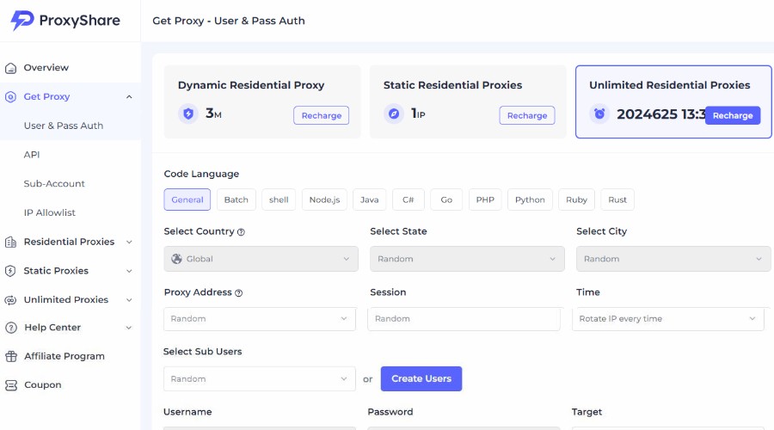Expand the Help Center sidebar section
This screenshot has width=774, height=430.
pyautogui.click(x=129, y=328)
